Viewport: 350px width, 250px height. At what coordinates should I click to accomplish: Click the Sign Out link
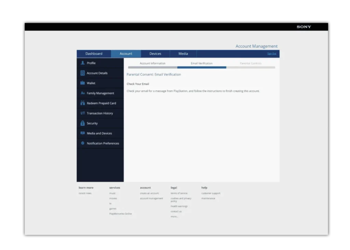(272, 54)
